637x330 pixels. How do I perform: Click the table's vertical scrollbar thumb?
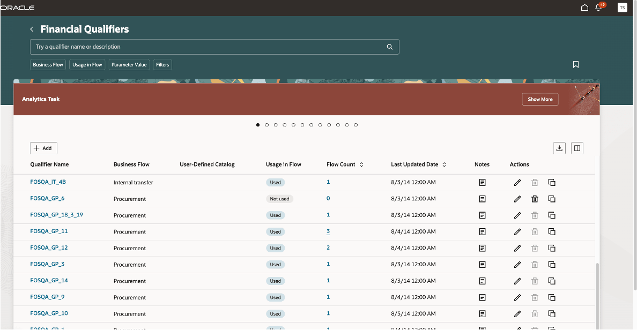(597, 295)
